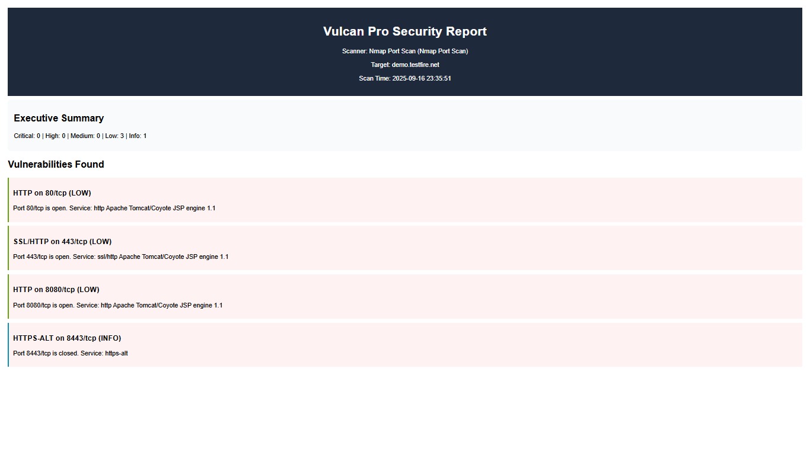Click the Port 8443/tcp is closed description
The image size is (810, 455).
point(71,353)
